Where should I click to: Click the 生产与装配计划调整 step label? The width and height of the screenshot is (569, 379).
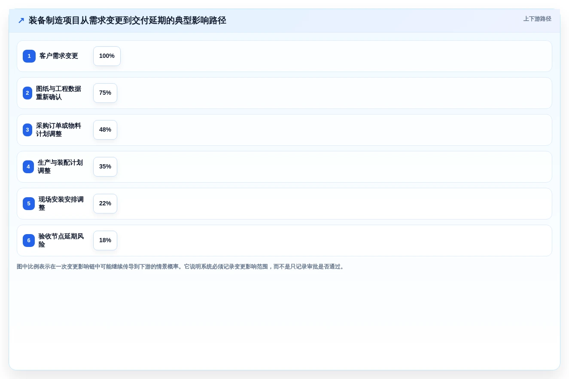(61, 167)
